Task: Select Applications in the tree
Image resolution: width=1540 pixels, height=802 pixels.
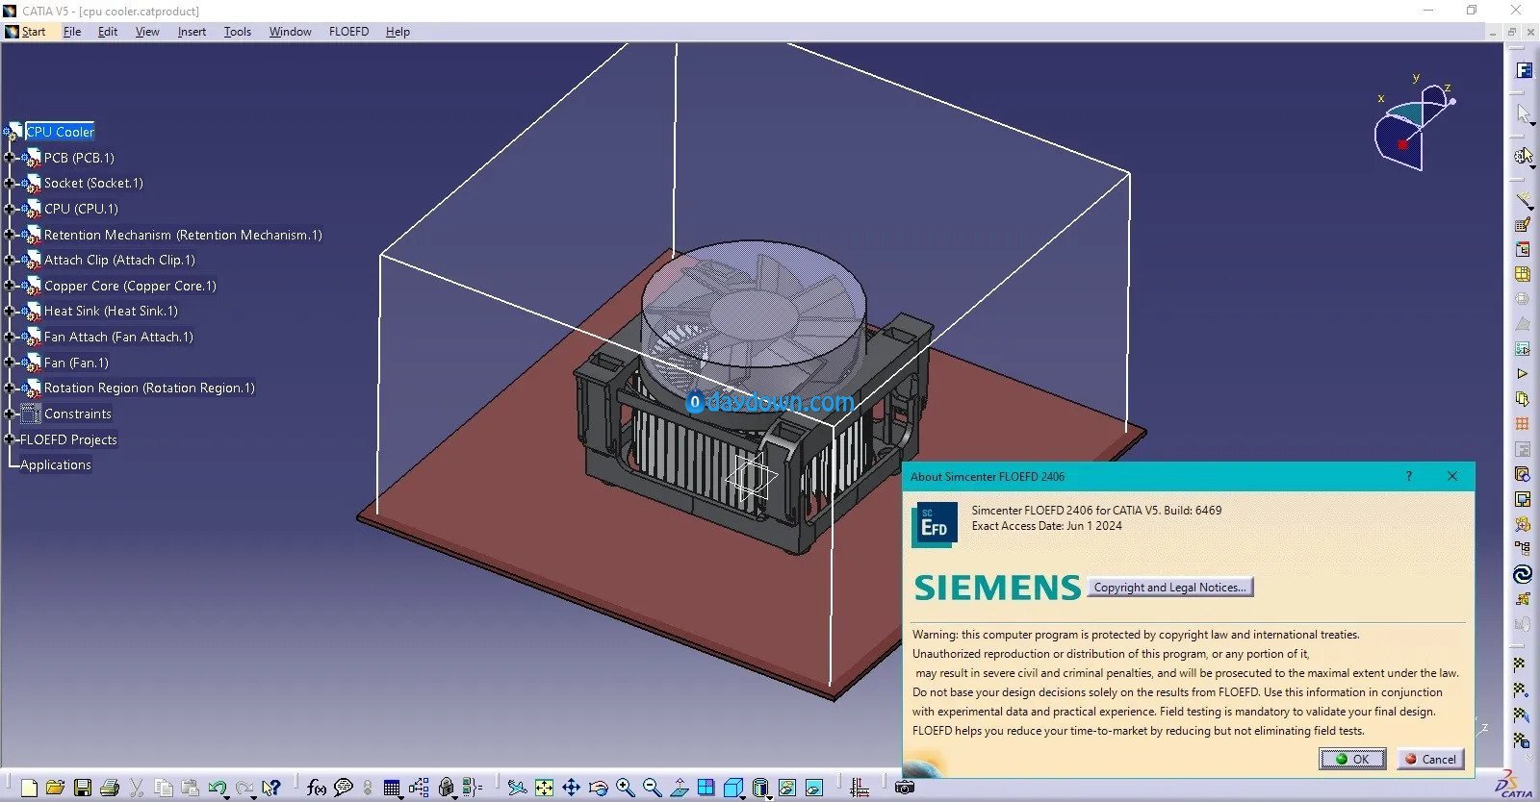Action: pos(56,464)
